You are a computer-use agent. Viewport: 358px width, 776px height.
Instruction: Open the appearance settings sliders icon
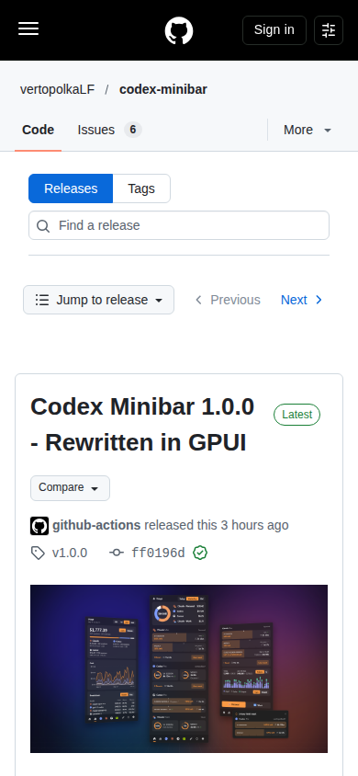(329, 30)
